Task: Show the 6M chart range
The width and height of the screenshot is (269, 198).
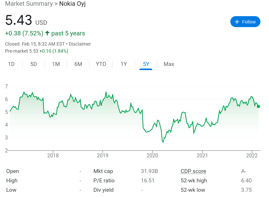Action: point(78,64)
